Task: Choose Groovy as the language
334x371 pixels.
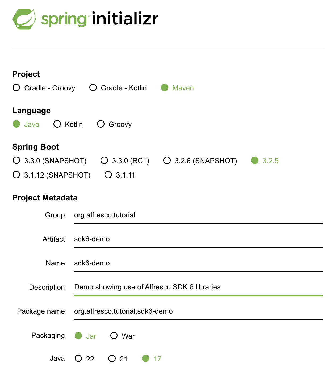Action: 101,124
